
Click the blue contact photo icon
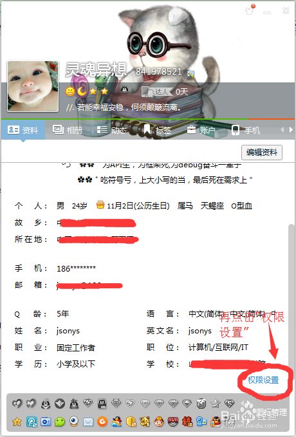click(x=201, y=422)
